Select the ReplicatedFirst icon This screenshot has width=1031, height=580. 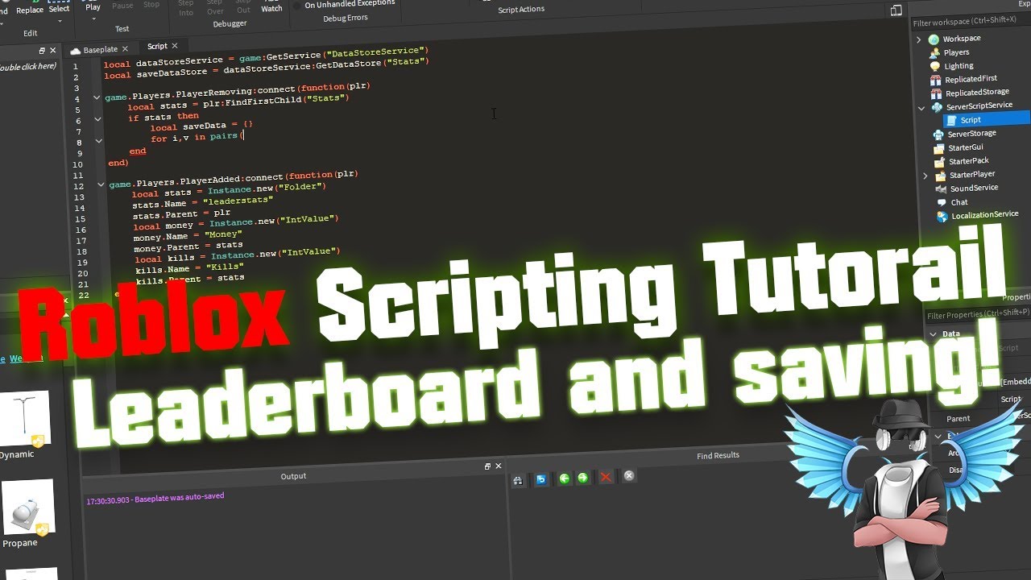tap(935, 79)
